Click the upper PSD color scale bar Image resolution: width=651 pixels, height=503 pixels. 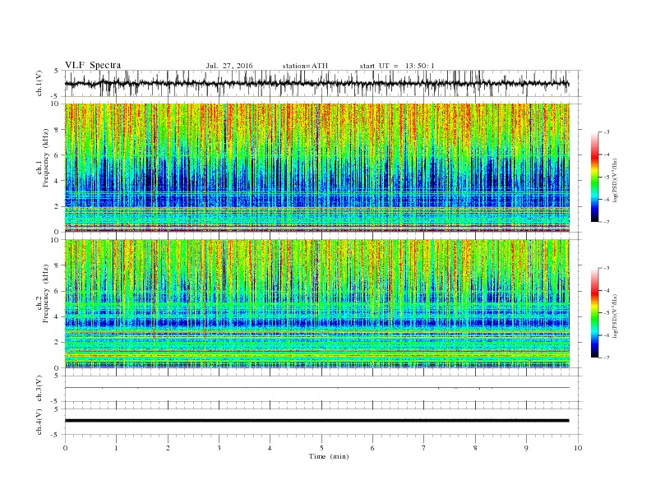(x=594, y=177)
